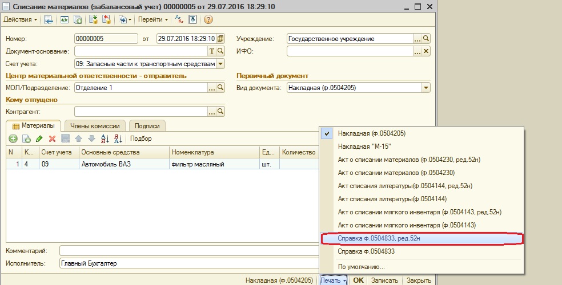Image resolution: width=562 pixels, height=285 pixels.
Task: Open the Действия dropdown menu
Action: click(20, 19)
